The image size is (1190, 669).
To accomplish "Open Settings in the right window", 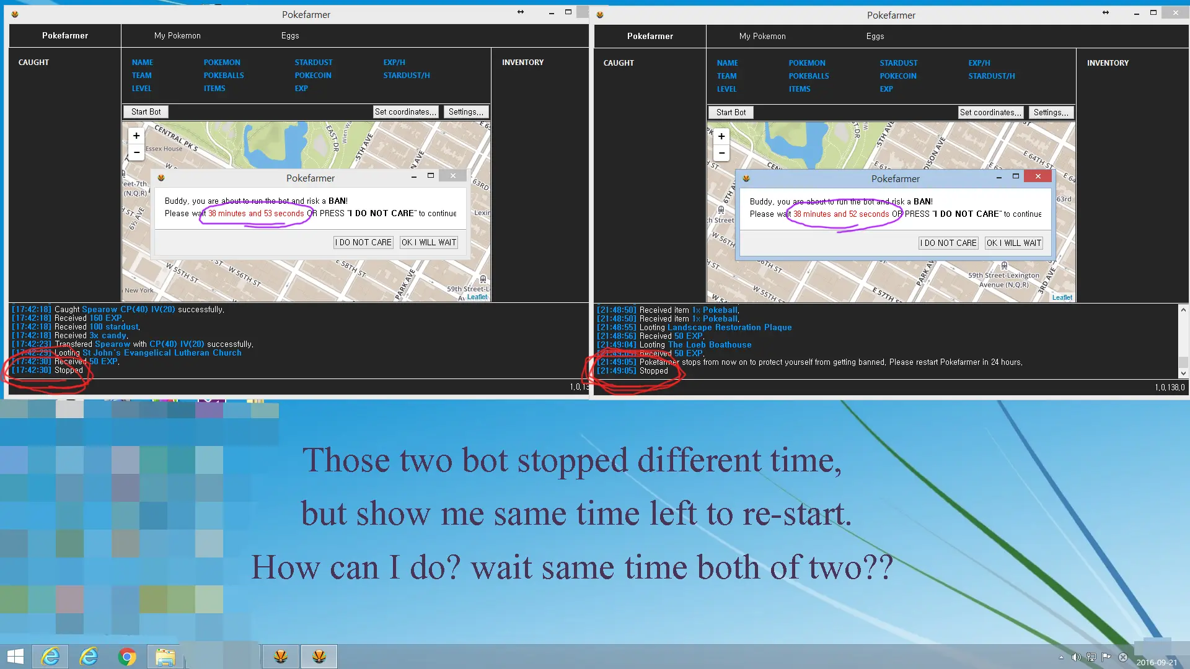I will pyautogui.click(x=1051, y=112).
